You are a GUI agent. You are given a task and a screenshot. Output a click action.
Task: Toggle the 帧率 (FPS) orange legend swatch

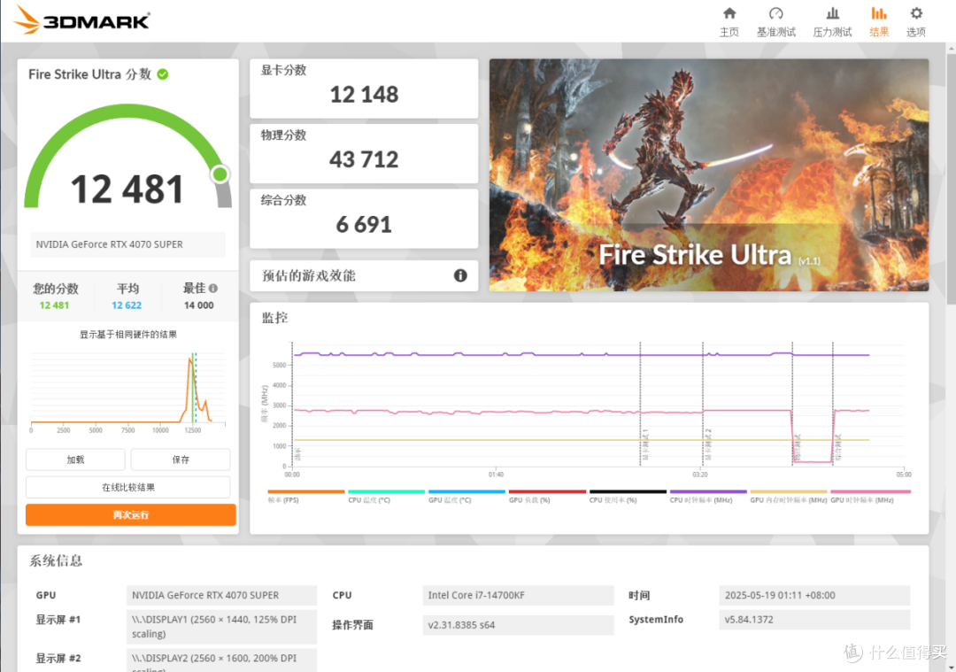[x=306, y=491]
